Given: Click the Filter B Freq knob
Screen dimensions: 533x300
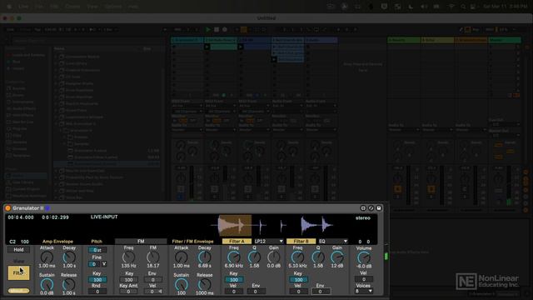Looking at the screenshot, I should coord(298,257).
